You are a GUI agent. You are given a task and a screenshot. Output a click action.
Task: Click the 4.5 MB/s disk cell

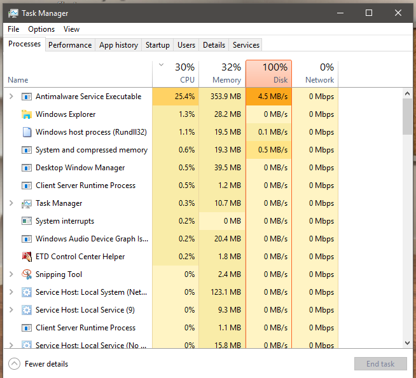click(x=269, y=97)
